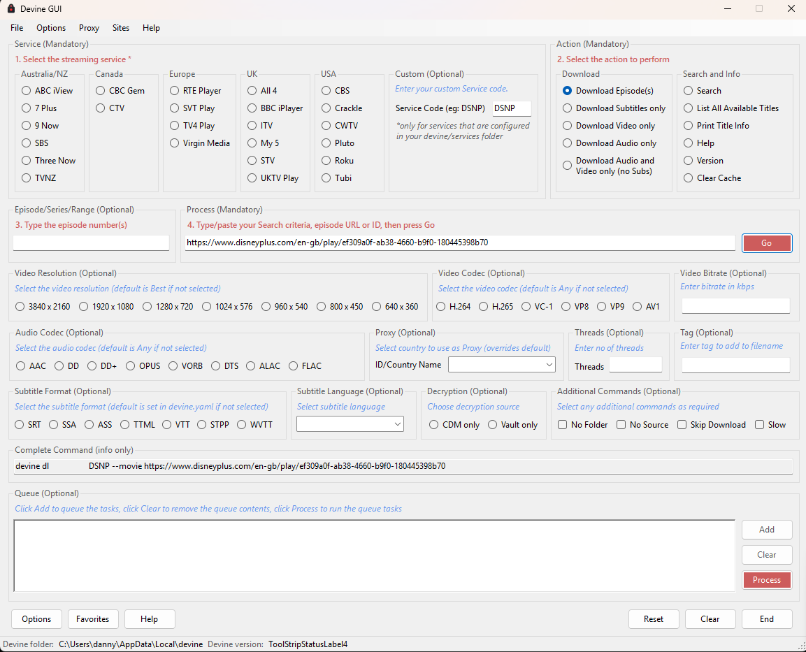Select Download Video only action

coord(609,125)
